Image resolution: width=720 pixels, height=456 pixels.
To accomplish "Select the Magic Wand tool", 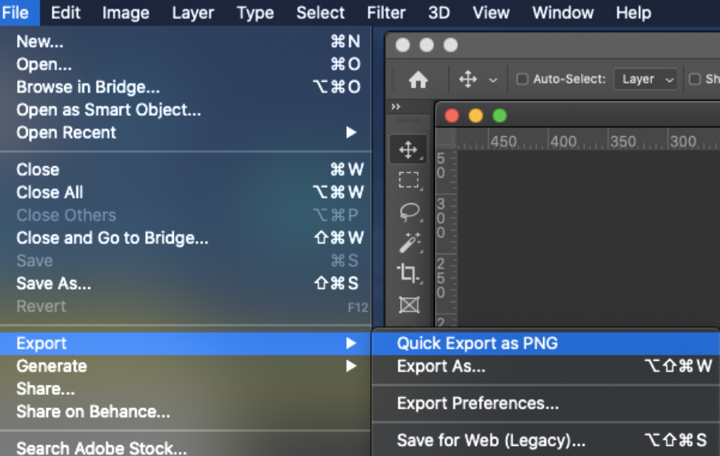I will (409, 243).
